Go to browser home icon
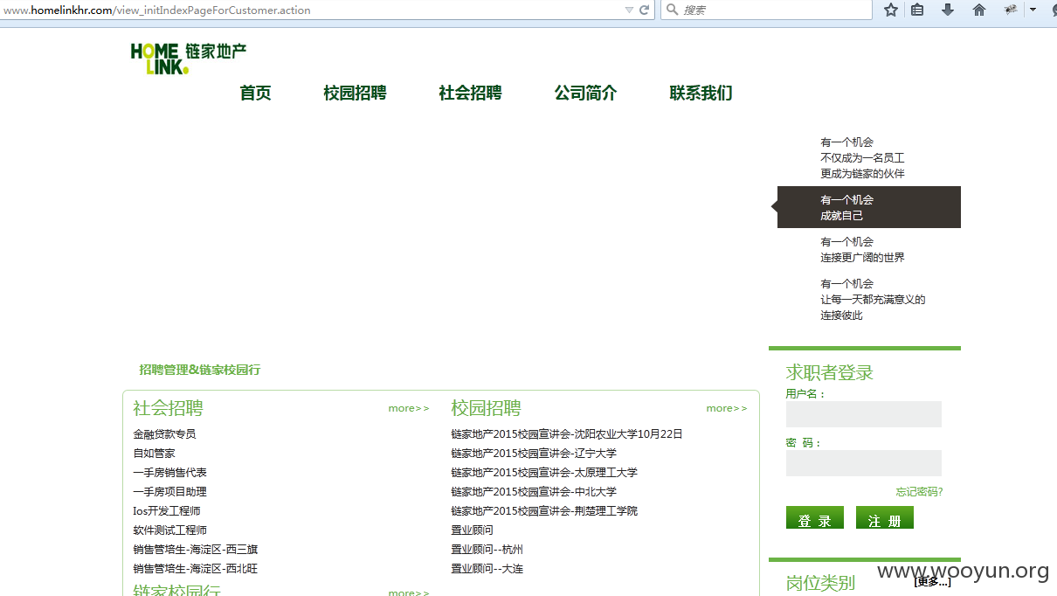The image size is (1057, 596). (979, 10)
